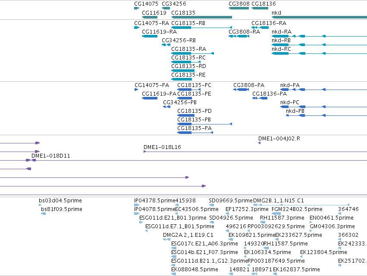Viewport: 367px width, 276px height.
Task: Click the DME1-004J02.R clone label
Action: [279, 139]
